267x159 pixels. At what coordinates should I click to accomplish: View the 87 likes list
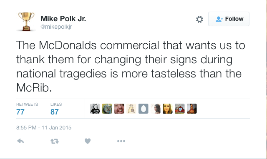click(56, 109)
